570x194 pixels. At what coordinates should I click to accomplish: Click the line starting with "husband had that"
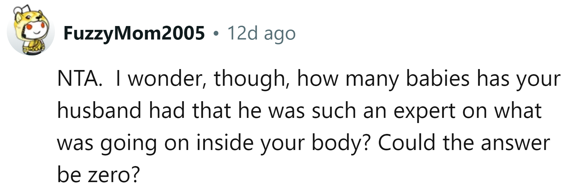299,110
